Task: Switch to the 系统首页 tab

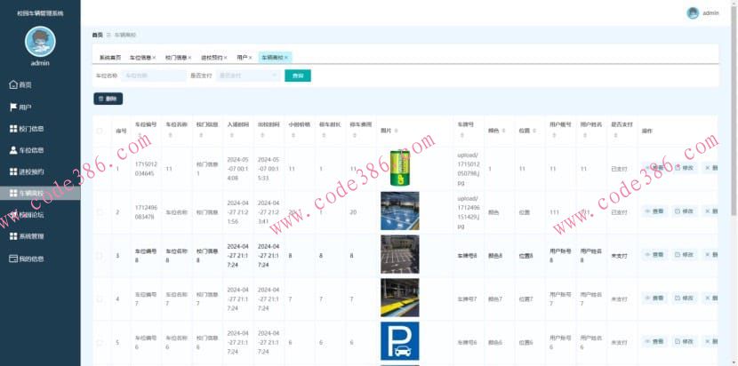Action: coord(109,58)
